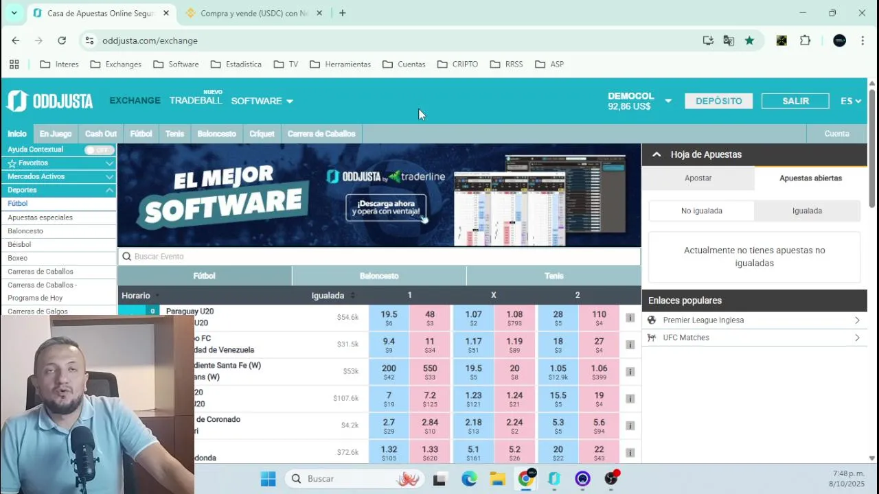Screen dimensions: 879x494
Task: Open tab search dropdown arrow
Action: click(x=14, y=13)
